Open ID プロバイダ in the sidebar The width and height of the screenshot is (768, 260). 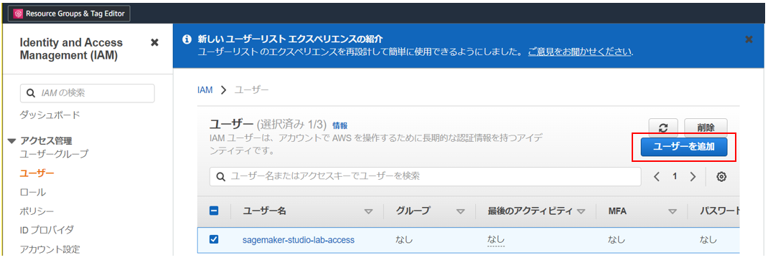pyautogui.click(x=47, y=230)
